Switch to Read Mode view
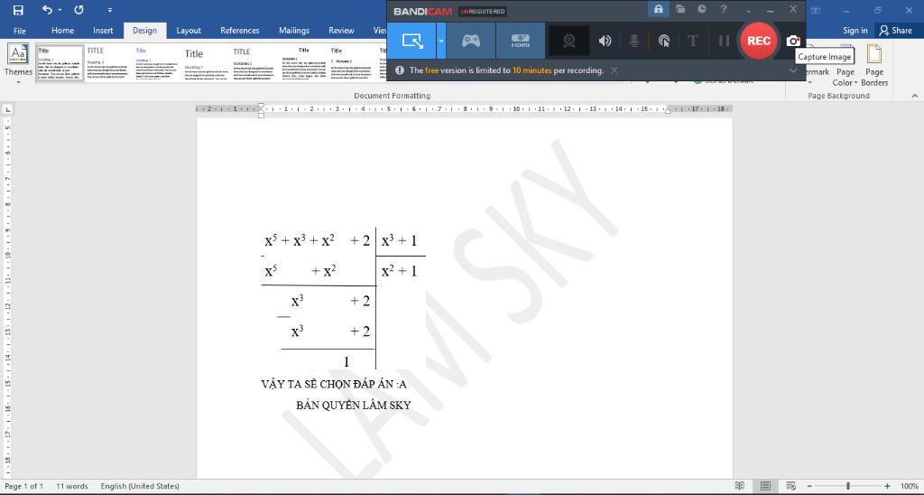Viewport: 924px width, 495px height. coord(740,486)
